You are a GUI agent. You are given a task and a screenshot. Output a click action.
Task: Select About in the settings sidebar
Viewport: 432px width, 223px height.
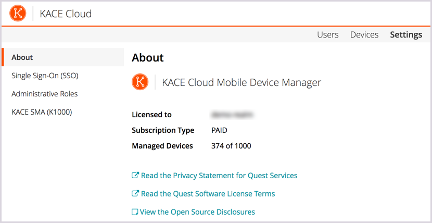pos(22,57)
